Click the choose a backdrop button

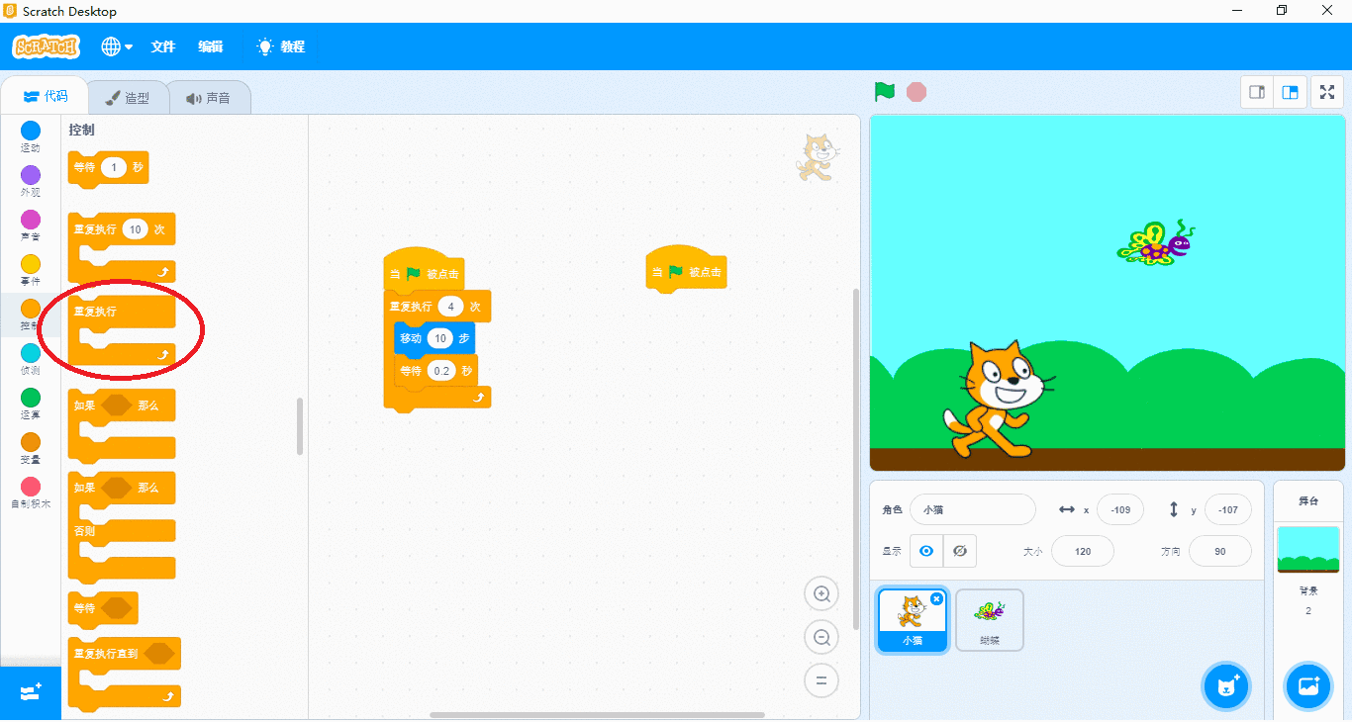tap(1308, 686)
